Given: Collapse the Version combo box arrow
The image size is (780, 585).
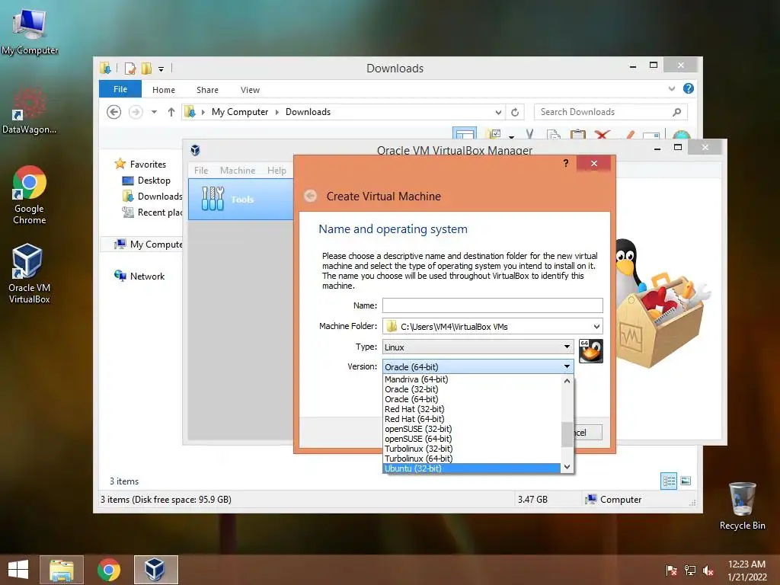Looking at the screenshot, I should 567,366.
